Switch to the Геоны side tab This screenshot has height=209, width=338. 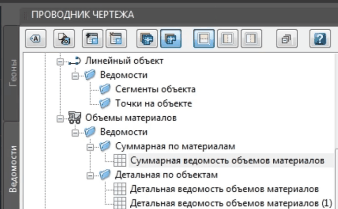coord(12,73)
